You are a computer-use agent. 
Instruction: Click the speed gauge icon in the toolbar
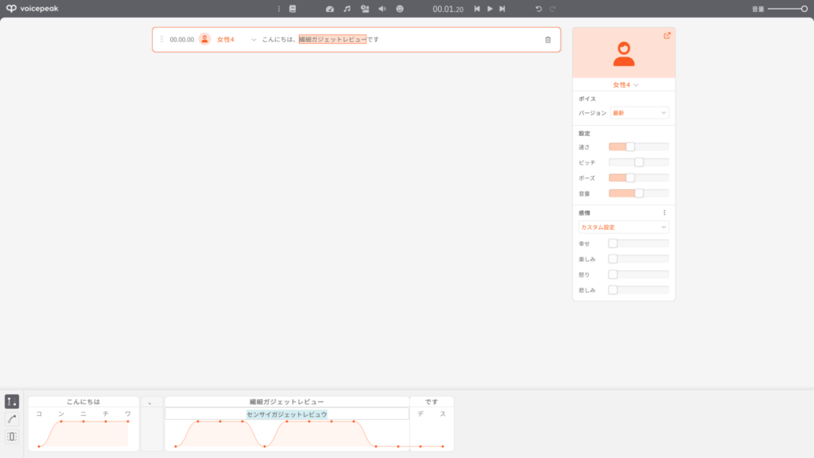point(330,9)
